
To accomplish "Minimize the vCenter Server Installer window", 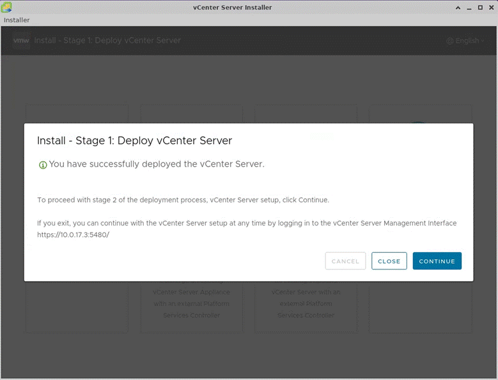I will (x=469, y=7).
